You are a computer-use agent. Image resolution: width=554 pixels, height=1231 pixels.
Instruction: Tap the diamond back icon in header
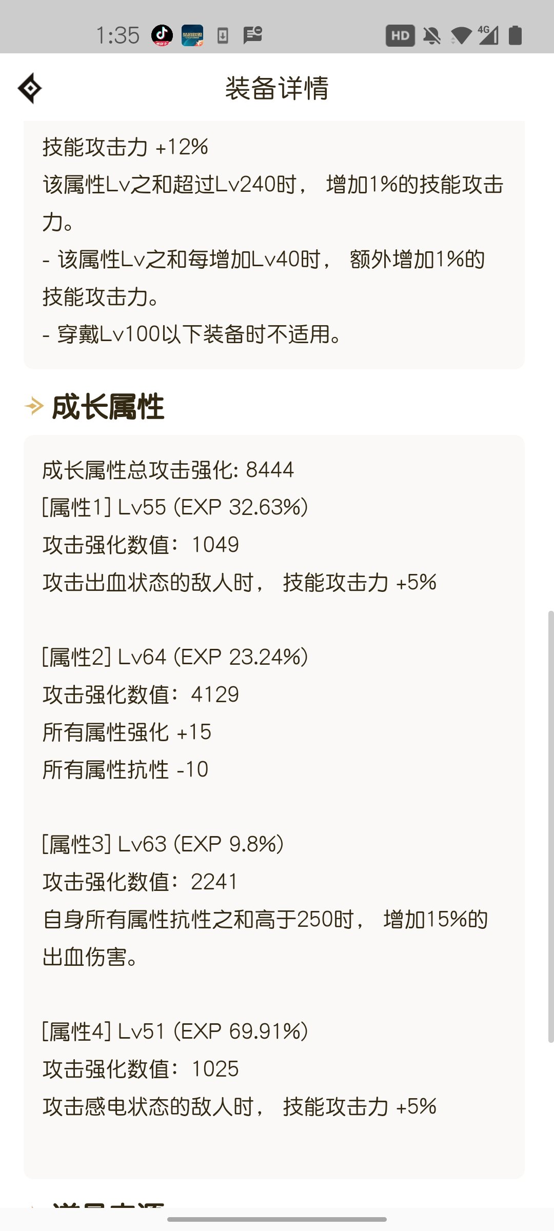click(x=30, y=88)
